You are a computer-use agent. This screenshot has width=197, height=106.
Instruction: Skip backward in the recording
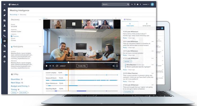(50, 66)
